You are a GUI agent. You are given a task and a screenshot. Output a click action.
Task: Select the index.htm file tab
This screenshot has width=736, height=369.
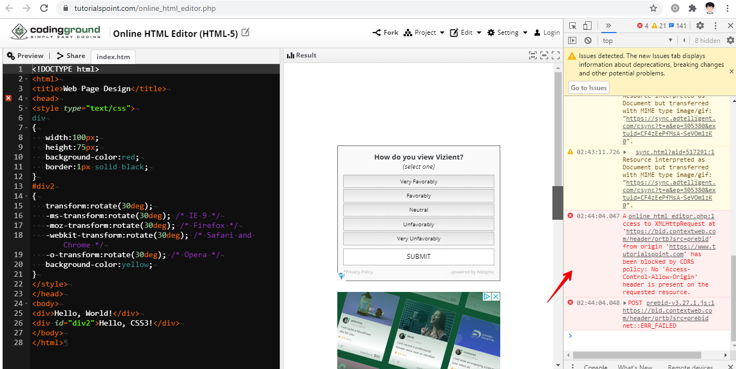click(114, 56)
